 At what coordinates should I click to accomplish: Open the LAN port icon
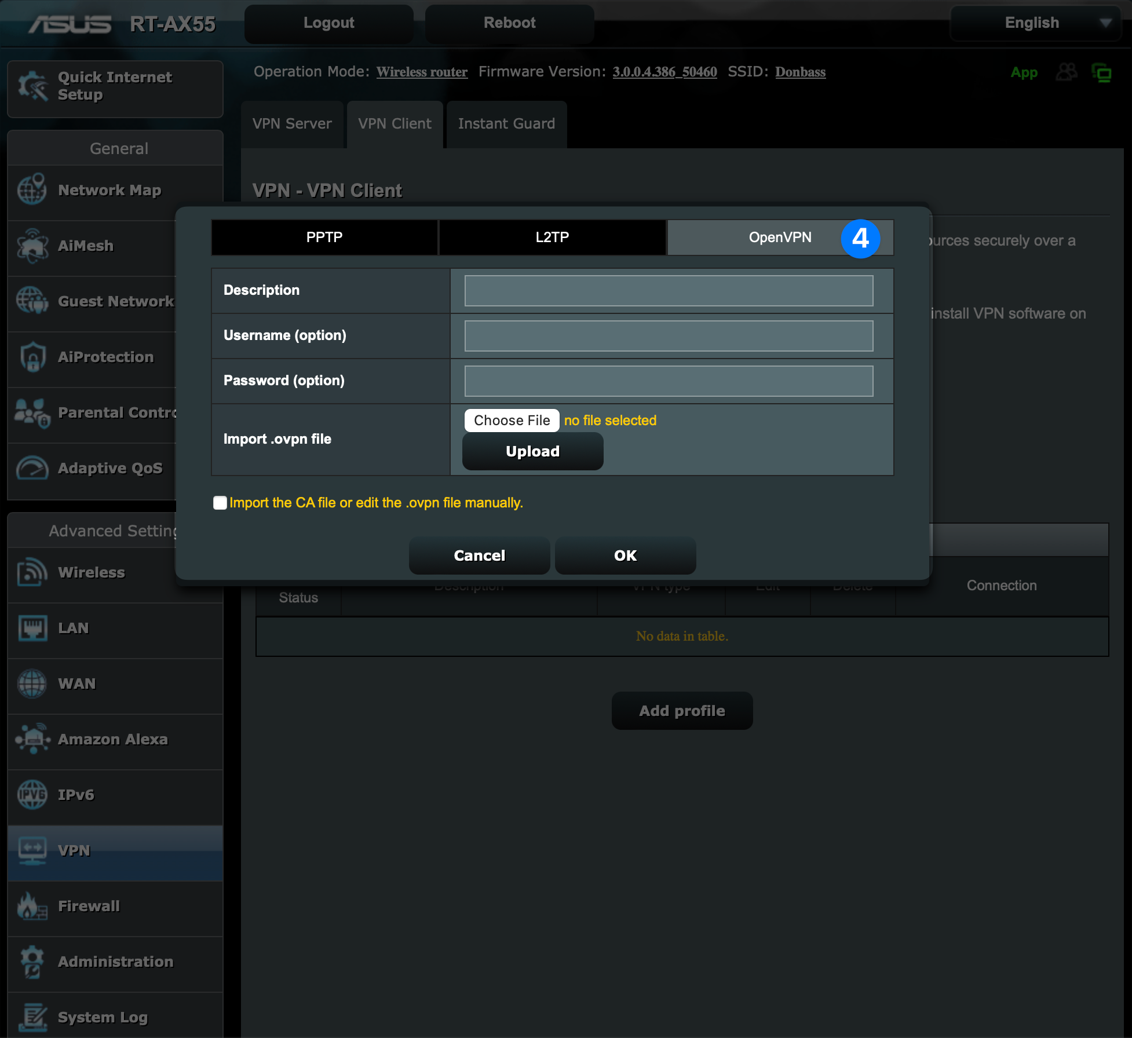pyautogui.click(x=32, y=628)
